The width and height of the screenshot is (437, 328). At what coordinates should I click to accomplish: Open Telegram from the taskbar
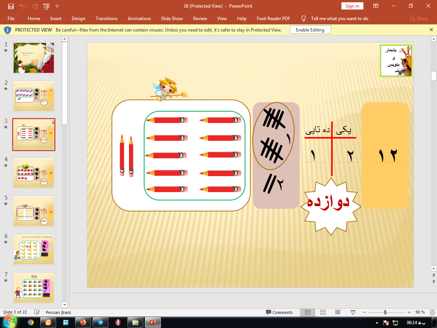point(100,322)
